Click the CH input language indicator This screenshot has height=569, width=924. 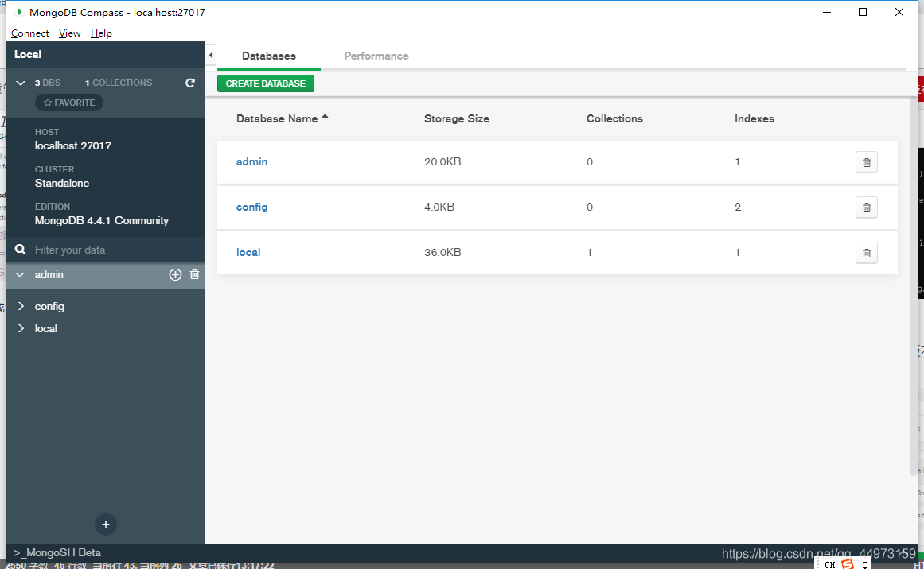(830, 565)
